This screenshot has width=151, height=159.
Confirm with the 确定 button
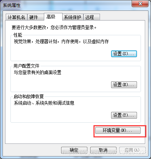[74, 150]
